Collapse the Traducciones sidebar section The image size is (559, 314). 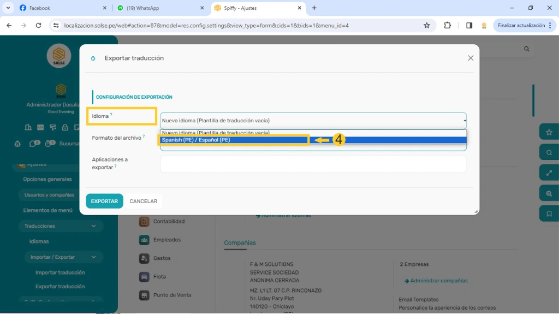tap(93, 226)
